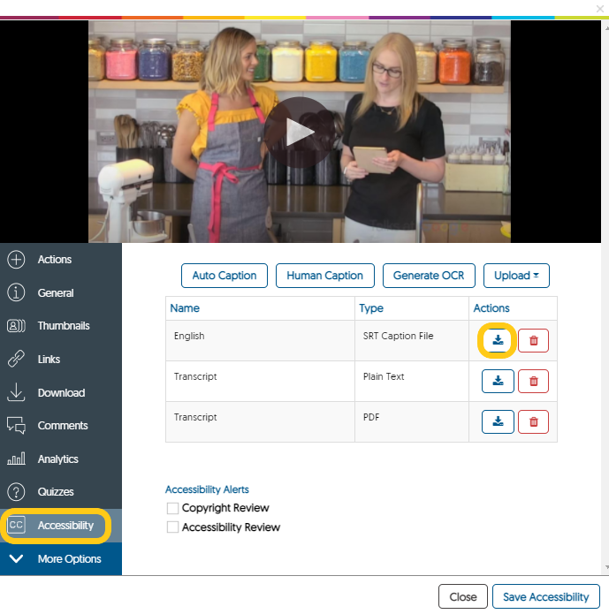Open the Quizzes section
The width and height of the screenshot is (609, 614).
pyautogui.click(x=55, y=492)
